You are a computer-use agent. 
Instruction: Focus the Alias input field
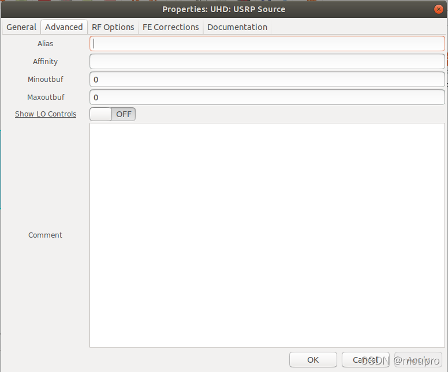[x=267, y=44]
